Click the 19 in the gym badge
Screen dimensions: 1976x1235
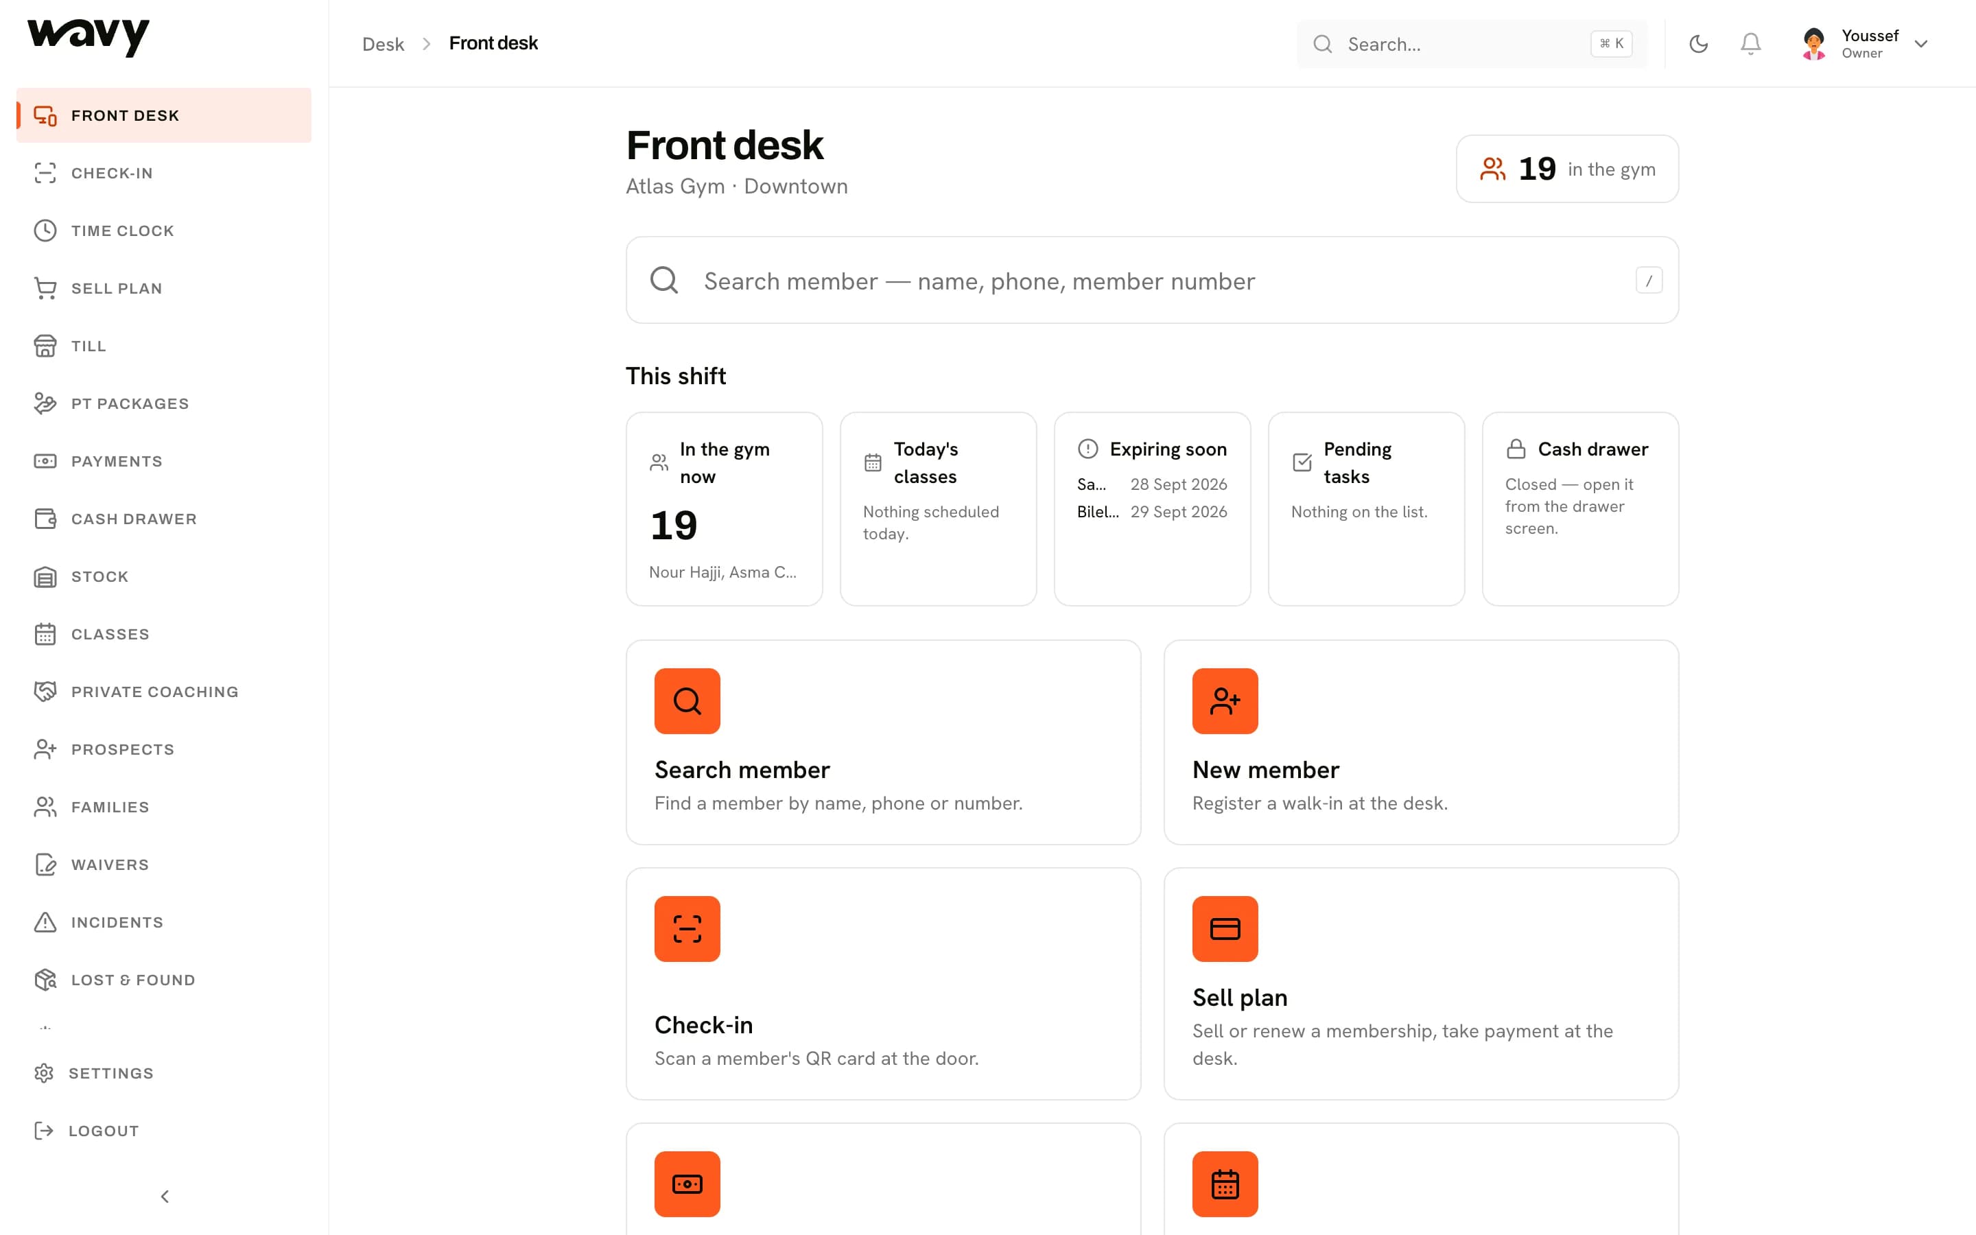pos(1567,169)
